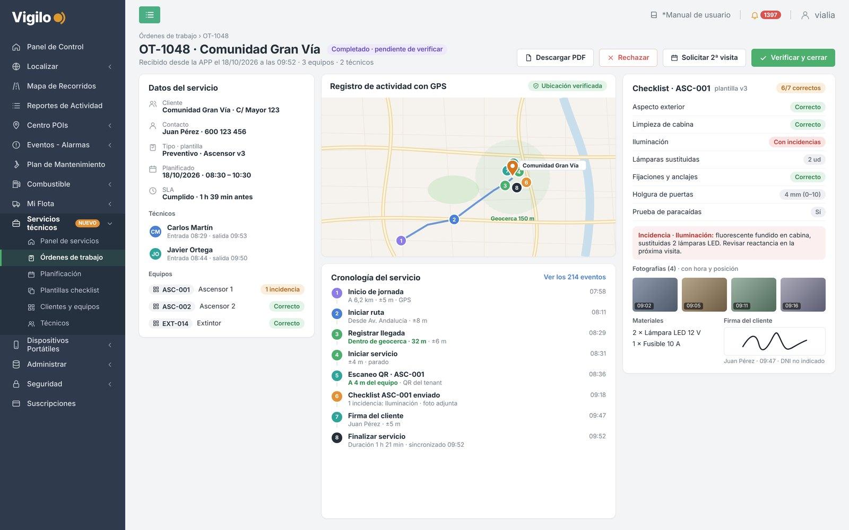849x530 pixels.
Task: Select the ASC-001 equipment tag
Action: pos(171,289)
